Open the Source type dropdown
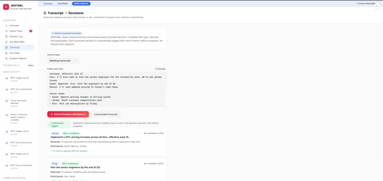This screenshot has height=181, width=383. 63,61
